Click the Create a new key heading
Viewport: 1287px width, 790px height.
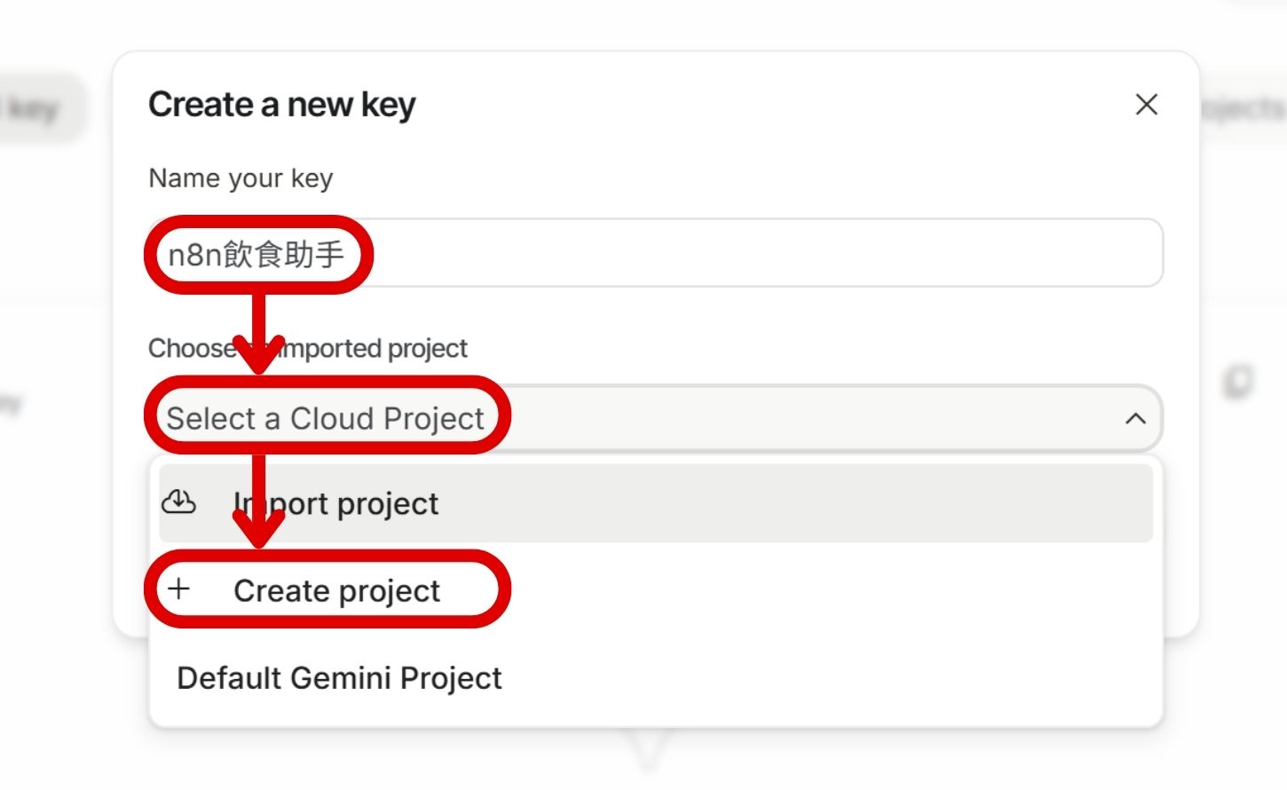tap(281, 105)
